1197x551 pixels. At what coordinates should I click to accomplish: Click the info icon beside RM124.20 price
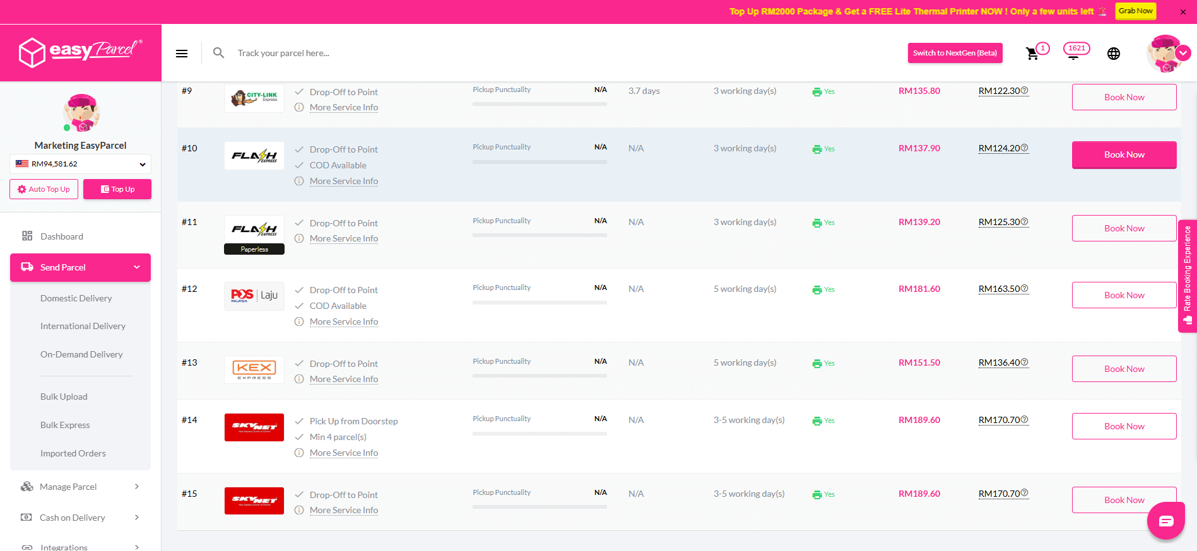(x=1025, y=148)
